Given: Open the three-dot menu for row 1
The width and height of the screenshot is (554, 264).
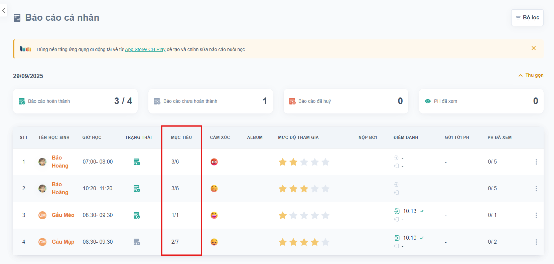Looking at the screenshot, I should (536, 162).
